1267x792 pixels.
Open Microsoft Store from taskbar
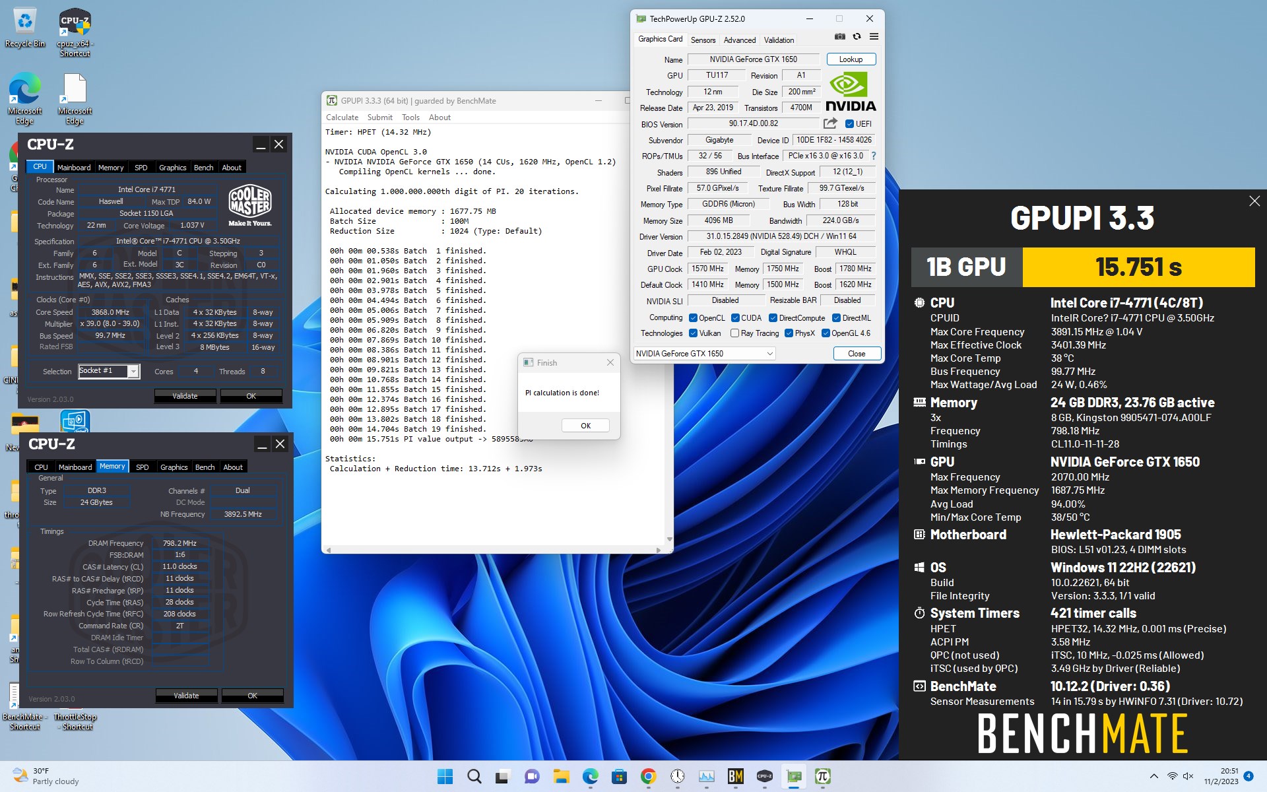pyautogui.click(x=619, y=776)
